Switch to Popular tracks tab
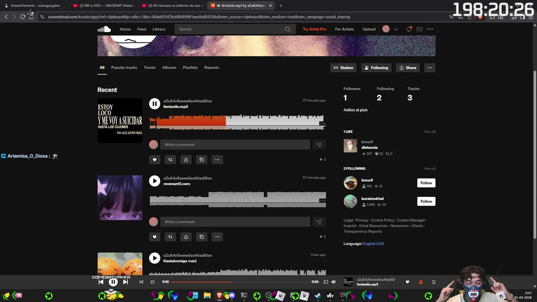Screen dimensions: 537x302 click(124, 68)
